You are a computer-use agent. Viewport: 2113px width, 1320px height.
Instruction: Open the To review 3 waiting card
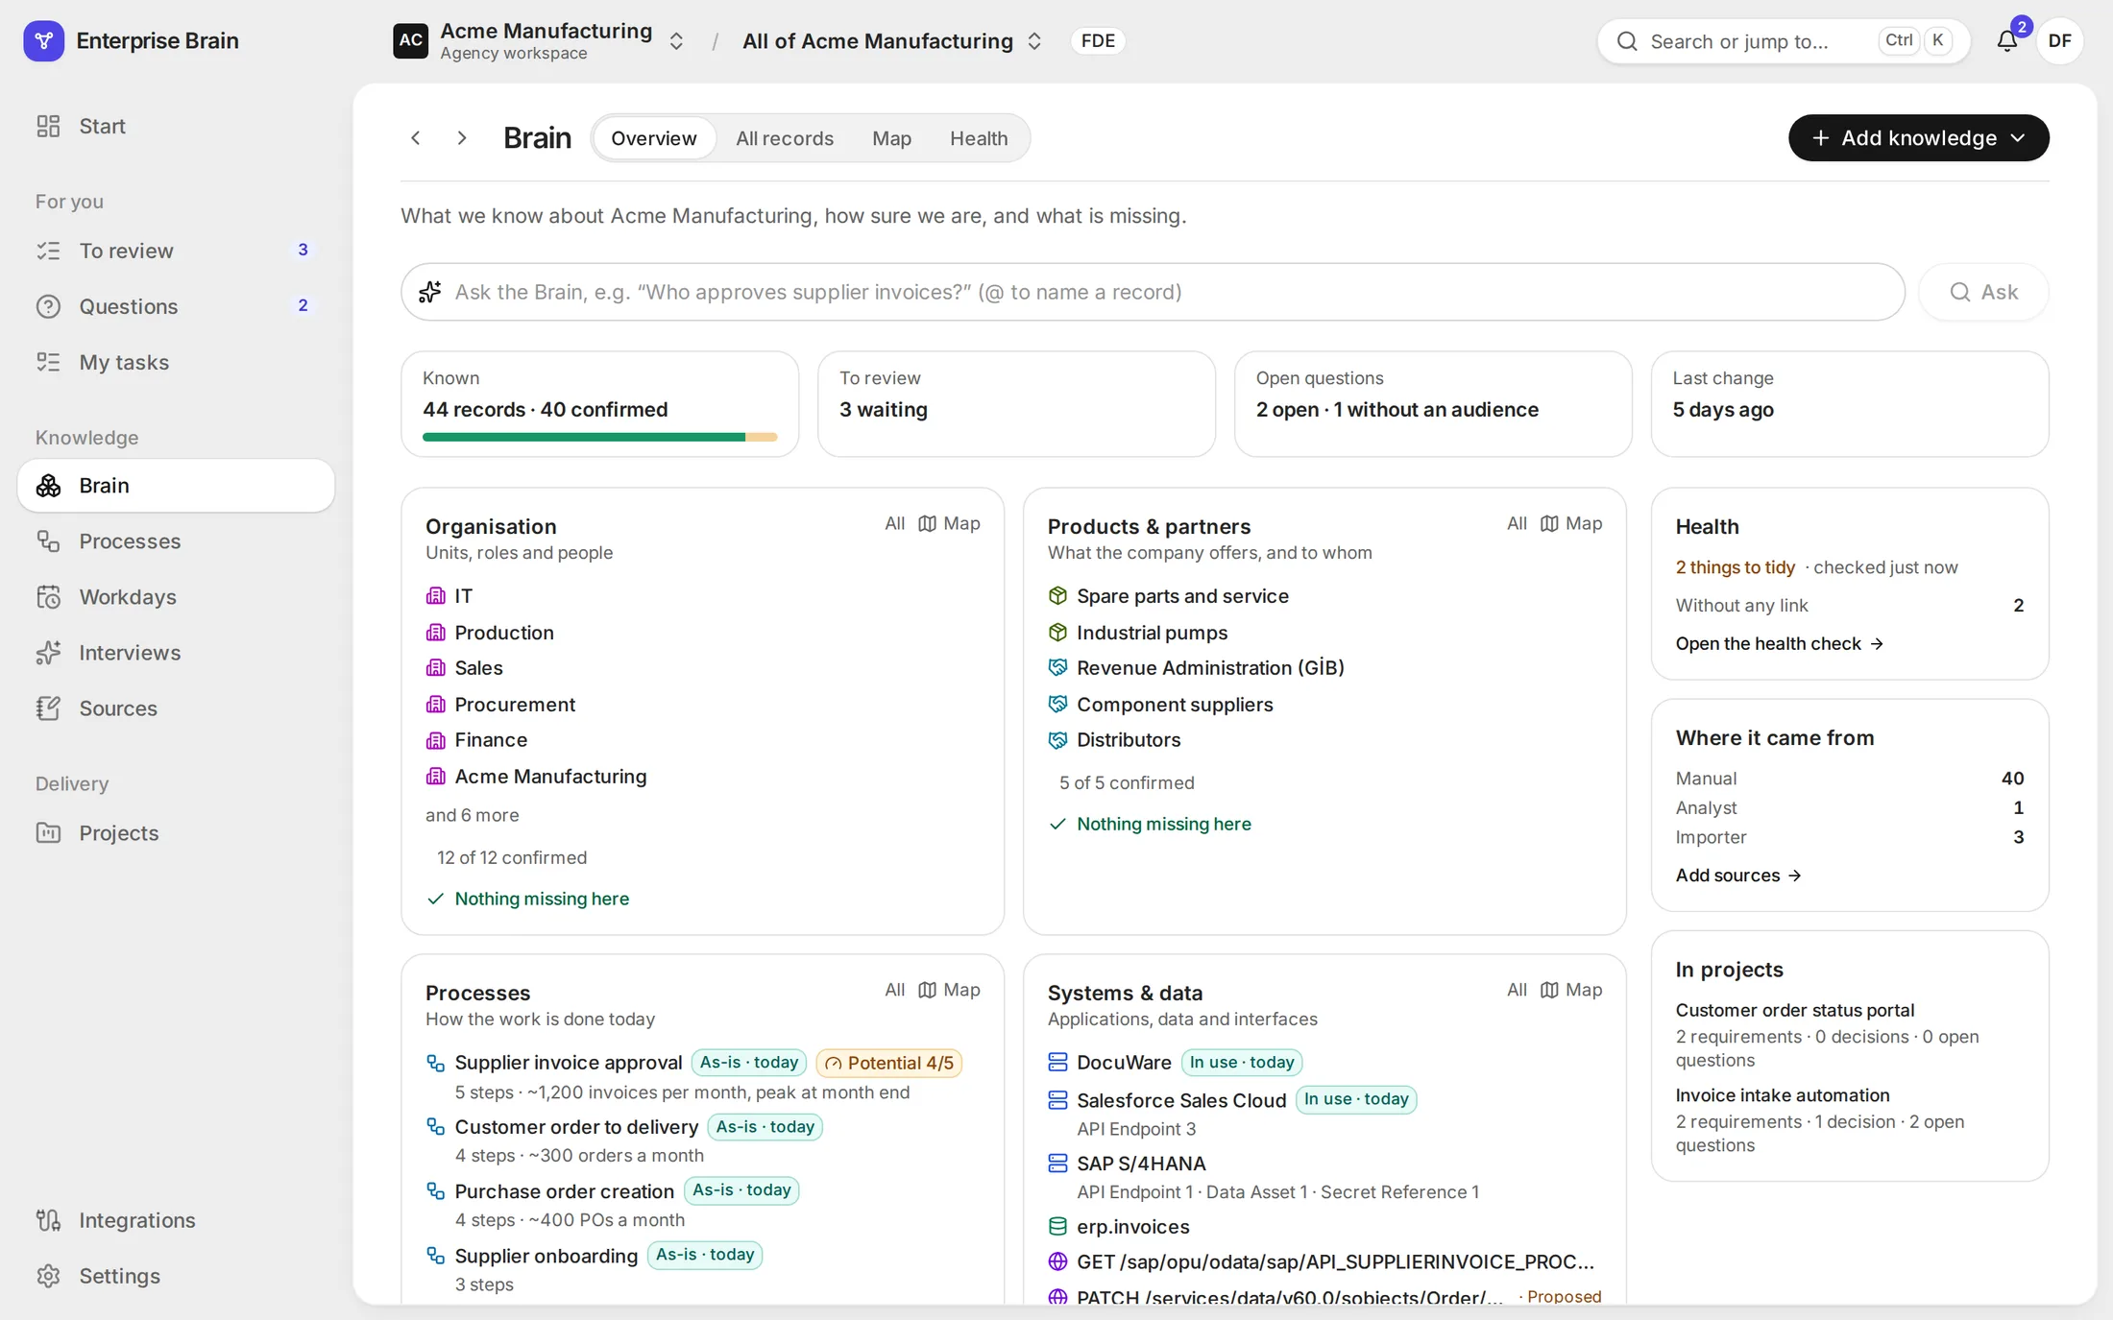pyautogui.click(x=1016, y=404)
